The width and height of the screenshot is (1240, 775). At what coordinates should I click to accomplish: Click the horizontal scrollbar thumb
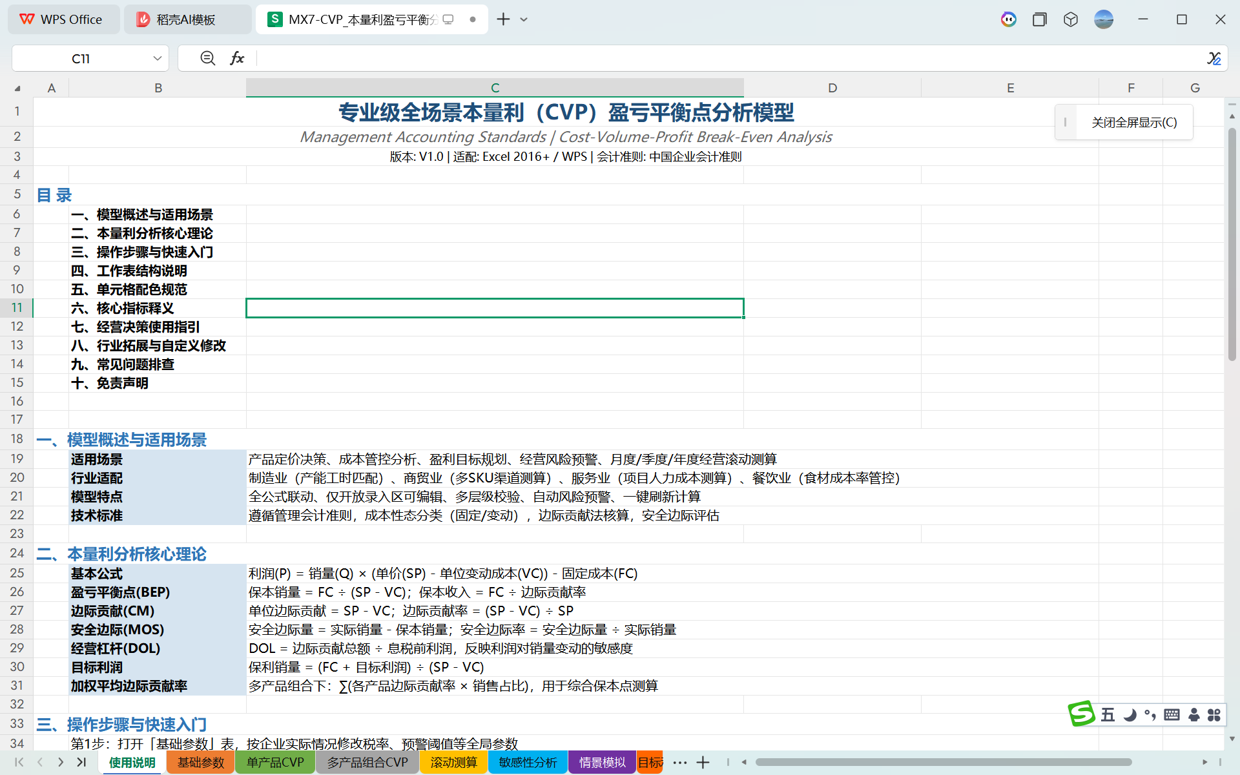pos(944,762)
